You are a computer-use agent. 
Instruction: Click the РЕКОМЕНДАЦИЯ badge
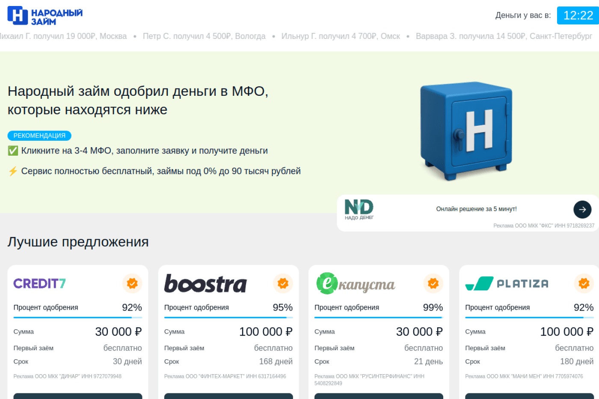click(39, 136)
